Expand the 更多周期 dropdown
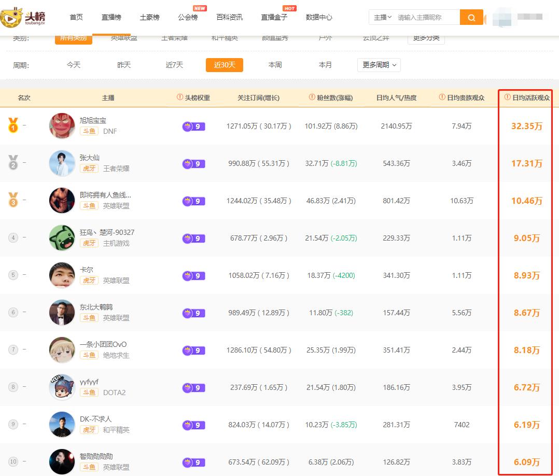The image size is (559, 476). tap(379, 65)
